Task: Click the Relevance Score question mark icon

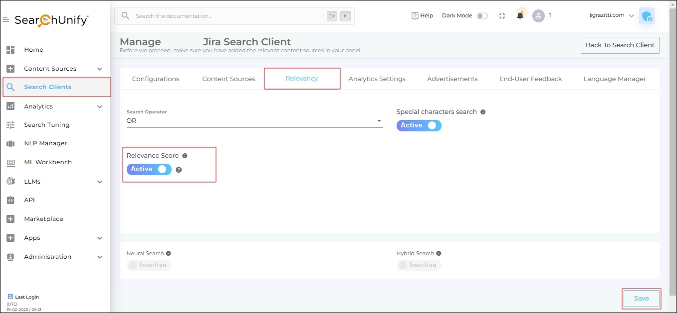Action: (179, 170)
